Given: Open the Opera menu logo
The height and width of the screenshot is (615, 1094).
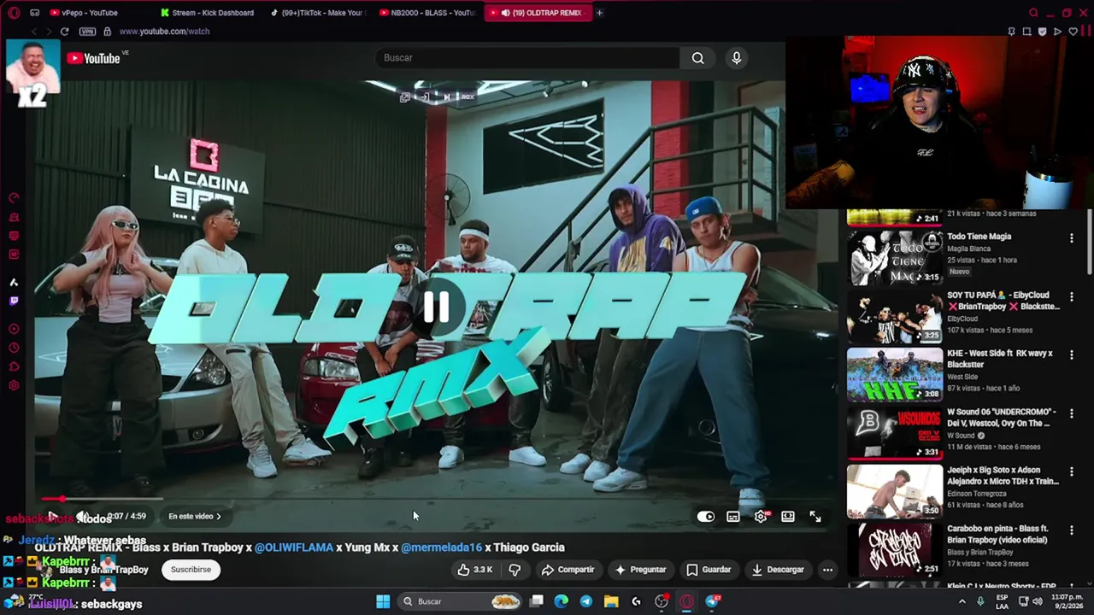Looking at the screenshot, I should (x=13, y=13).
